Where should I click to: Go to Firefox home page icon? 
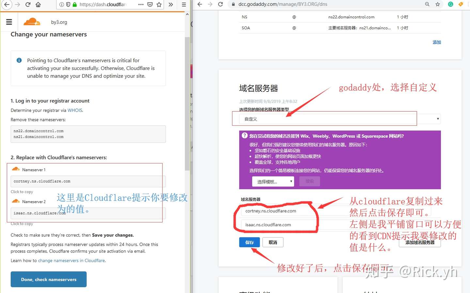38,5
